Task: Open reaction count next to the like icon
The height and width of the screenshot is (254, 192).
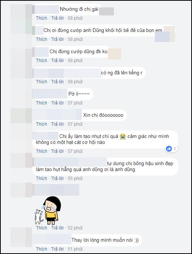Action: coord(175,149)
